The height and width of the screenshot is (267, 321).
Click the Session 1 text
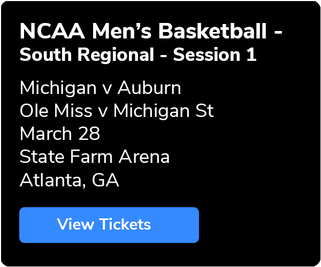tap(215, 54)
